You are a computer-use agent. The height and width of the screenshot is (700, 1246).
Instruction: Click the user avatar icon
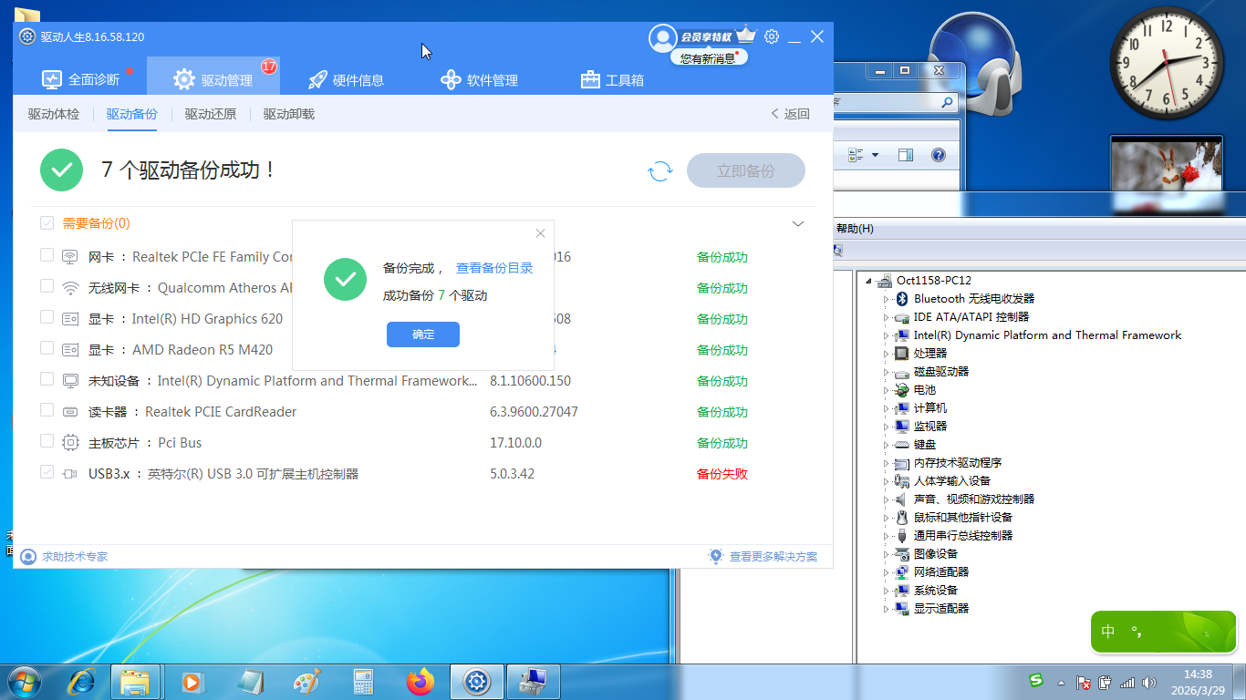(662, 37)
